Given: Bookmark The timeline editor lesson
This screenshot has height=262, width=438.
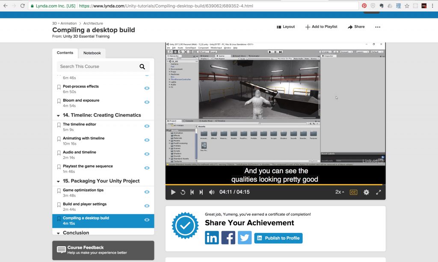Looking at the screenshot, I should point(59,125).
